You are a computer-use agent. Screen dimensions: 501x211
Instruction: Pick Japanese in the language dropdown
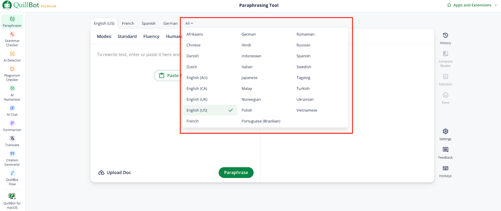click(249, 78)
